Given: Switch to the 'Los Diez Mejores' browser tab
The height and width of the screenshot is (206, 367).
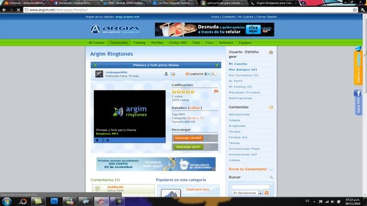Looking at the screenshot, I should (x=174, y=3).
